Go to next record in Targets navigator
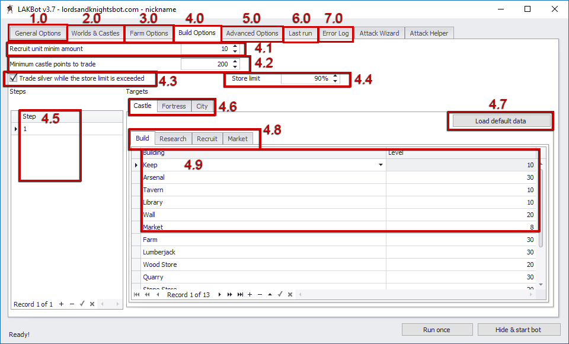 point(219,295)
